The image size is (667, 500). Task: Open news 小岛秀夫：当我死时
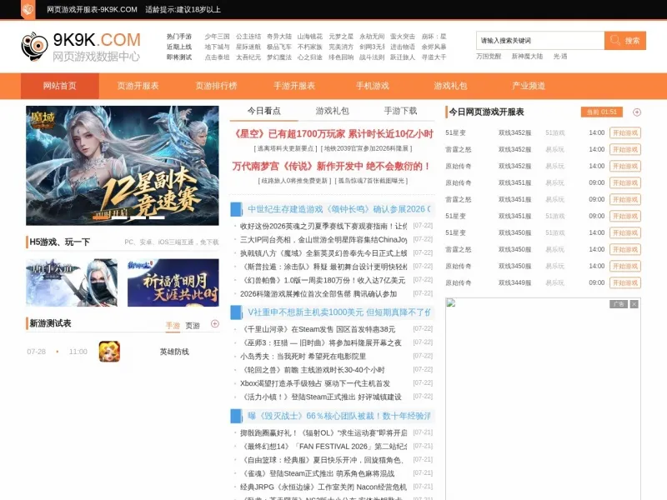(x=303, y=357)
